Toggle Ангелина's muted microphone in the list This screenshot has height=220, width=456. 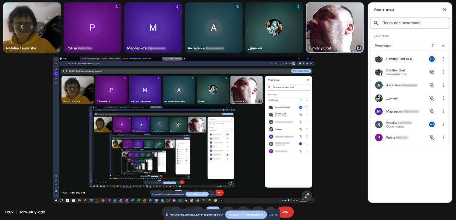pyautogui.click(x=432, y=85)
